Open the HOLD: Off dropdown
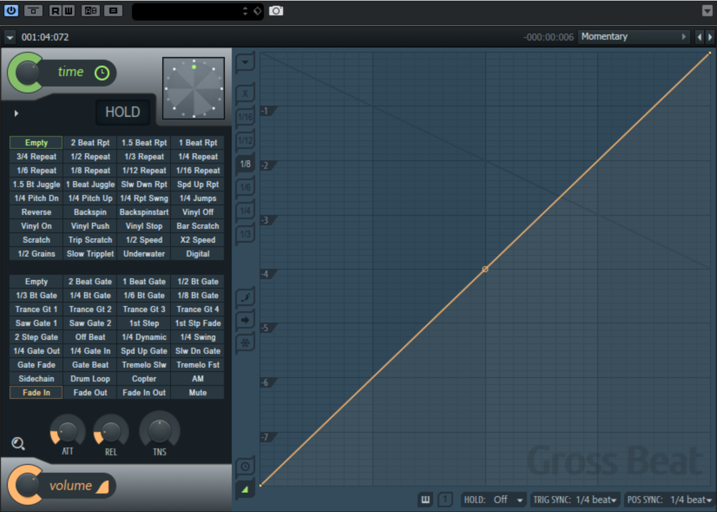This screenshot has height=512, width=717. [494, 500]
